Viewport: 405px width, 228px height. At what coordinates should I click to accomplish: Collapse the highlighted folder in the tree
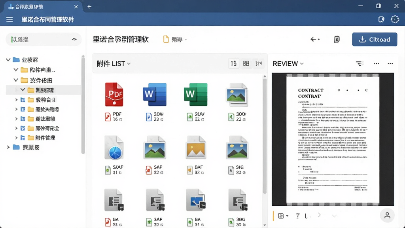pos(23,90)
